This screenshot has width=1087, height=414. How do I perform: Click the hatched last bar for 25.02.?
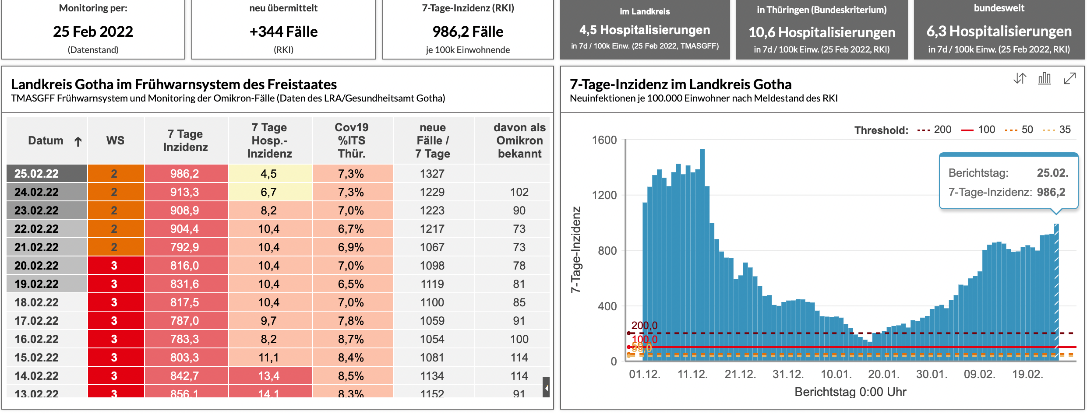pos(1056,292)
